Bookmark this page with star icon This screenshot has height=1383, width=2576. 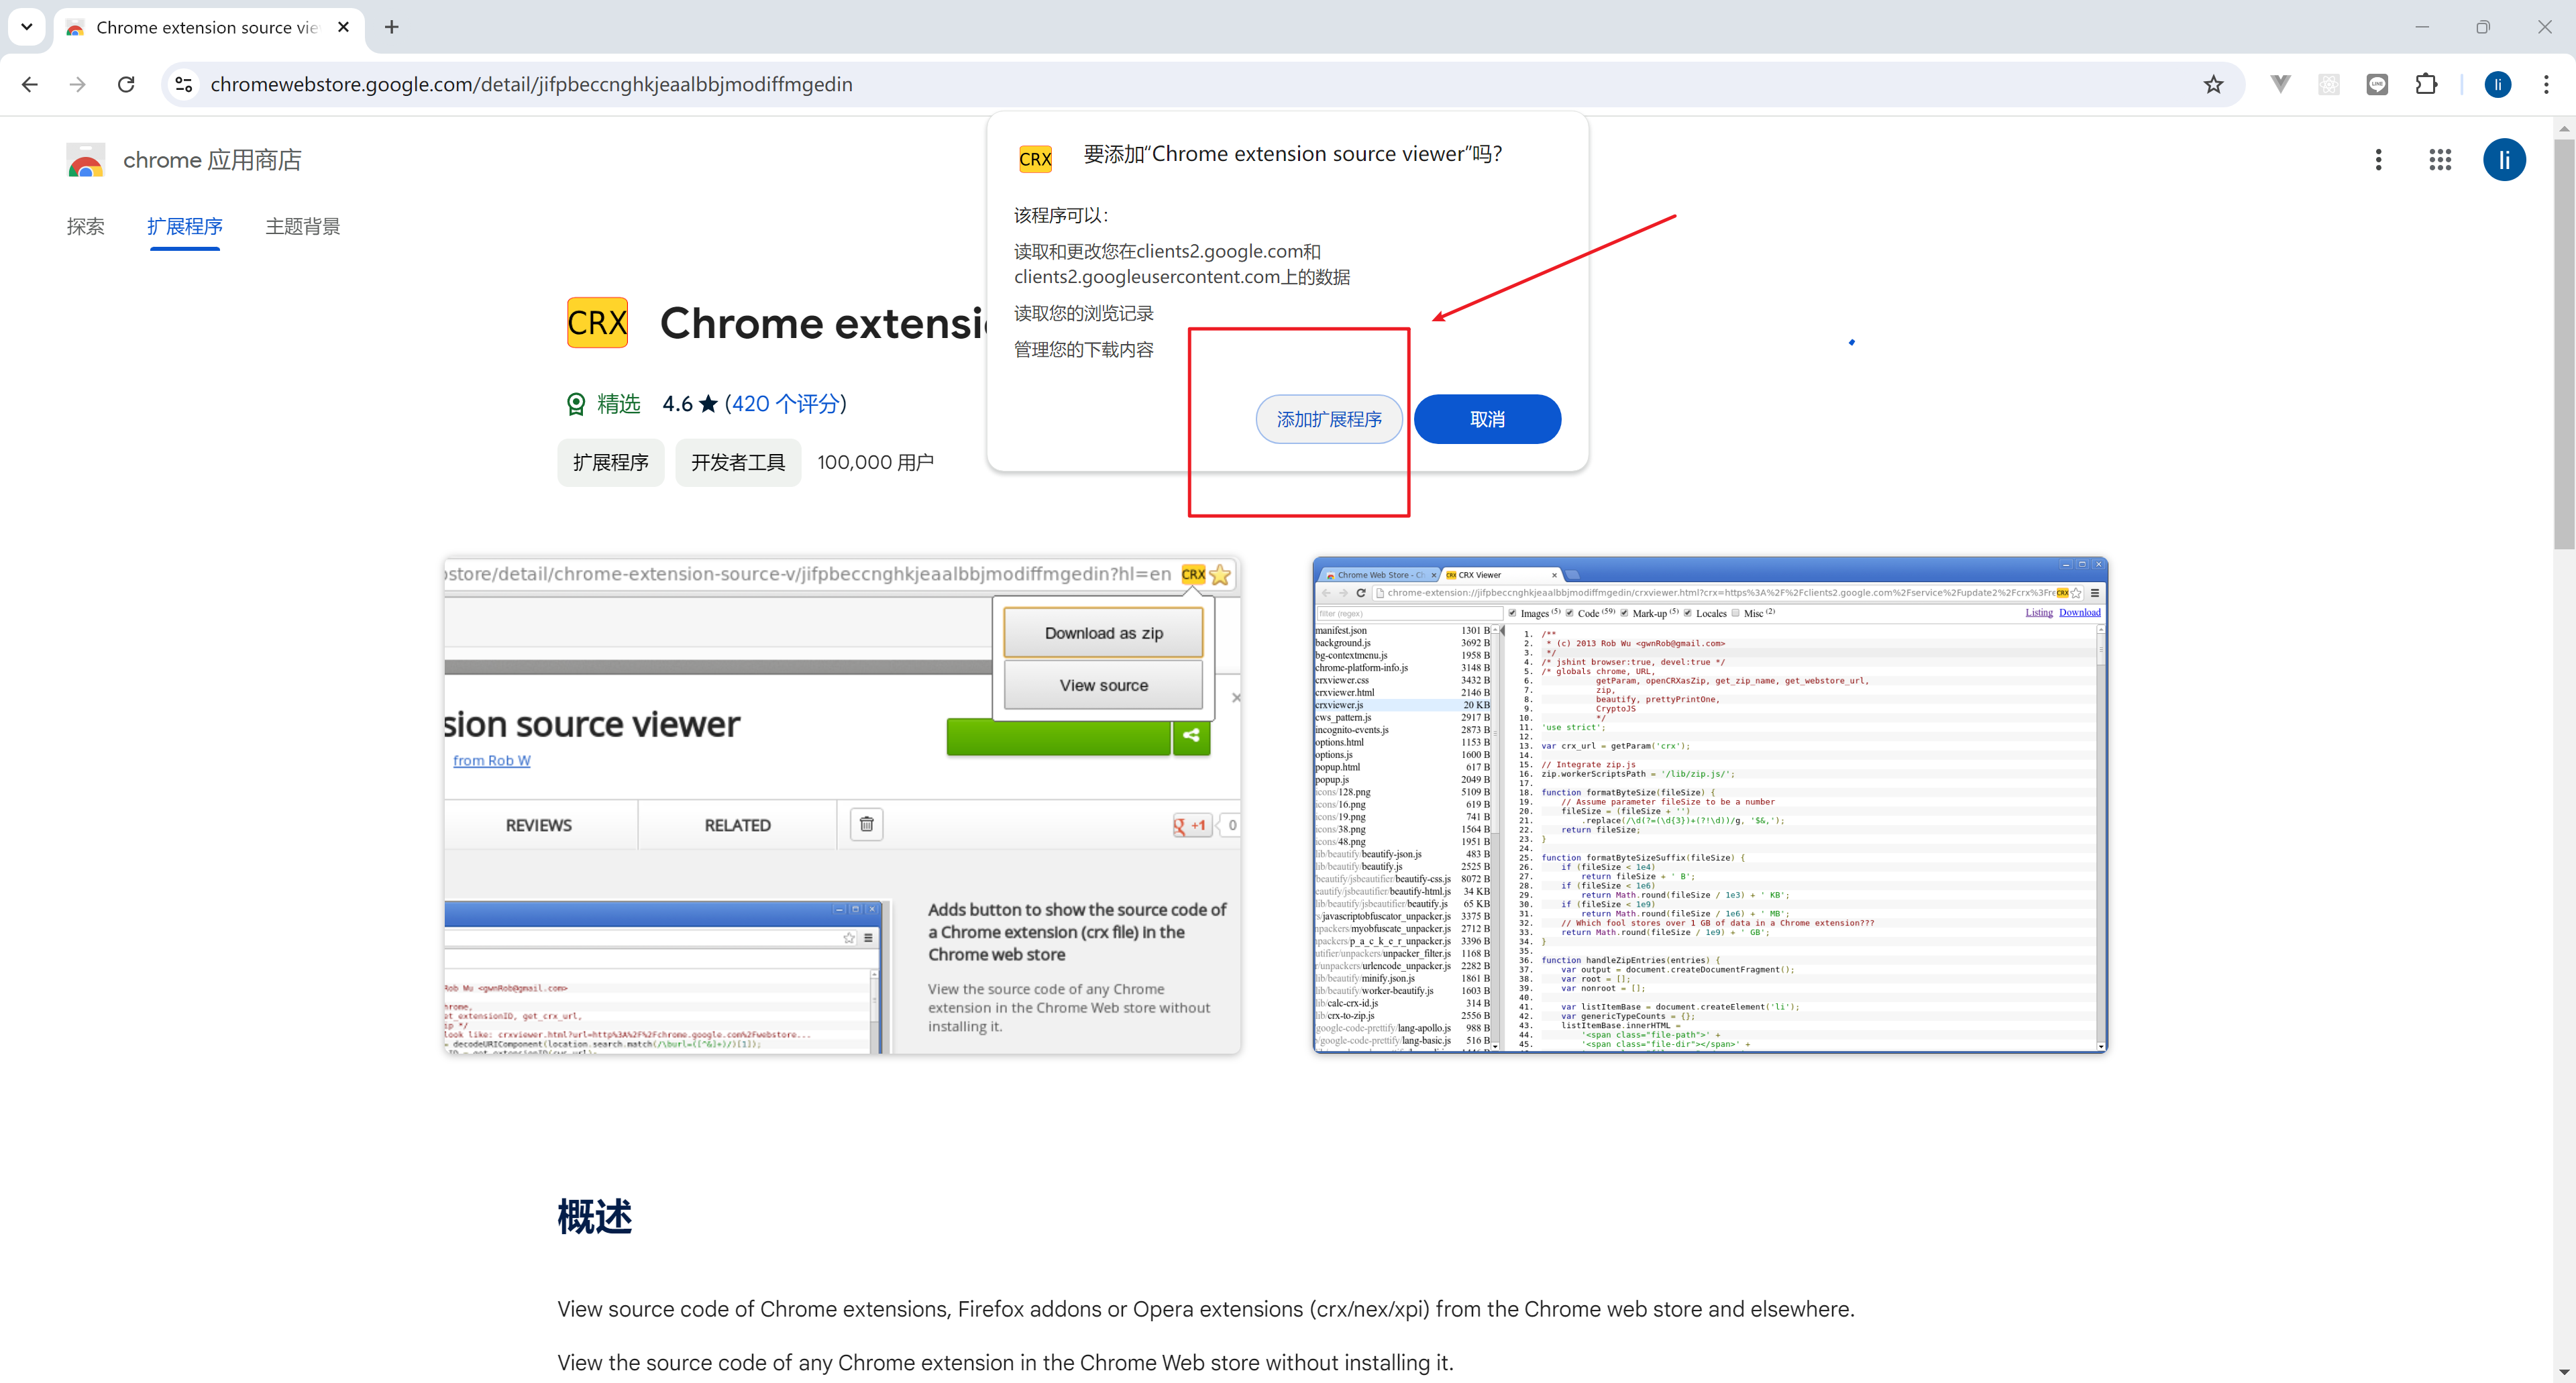point(2213,85)
